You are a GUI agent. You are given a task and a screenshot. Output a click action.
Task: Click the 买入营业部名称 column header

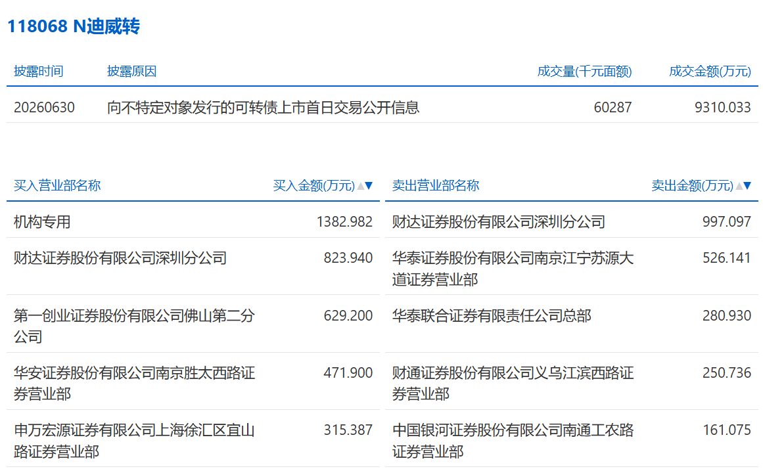click(x=57, y=185)
